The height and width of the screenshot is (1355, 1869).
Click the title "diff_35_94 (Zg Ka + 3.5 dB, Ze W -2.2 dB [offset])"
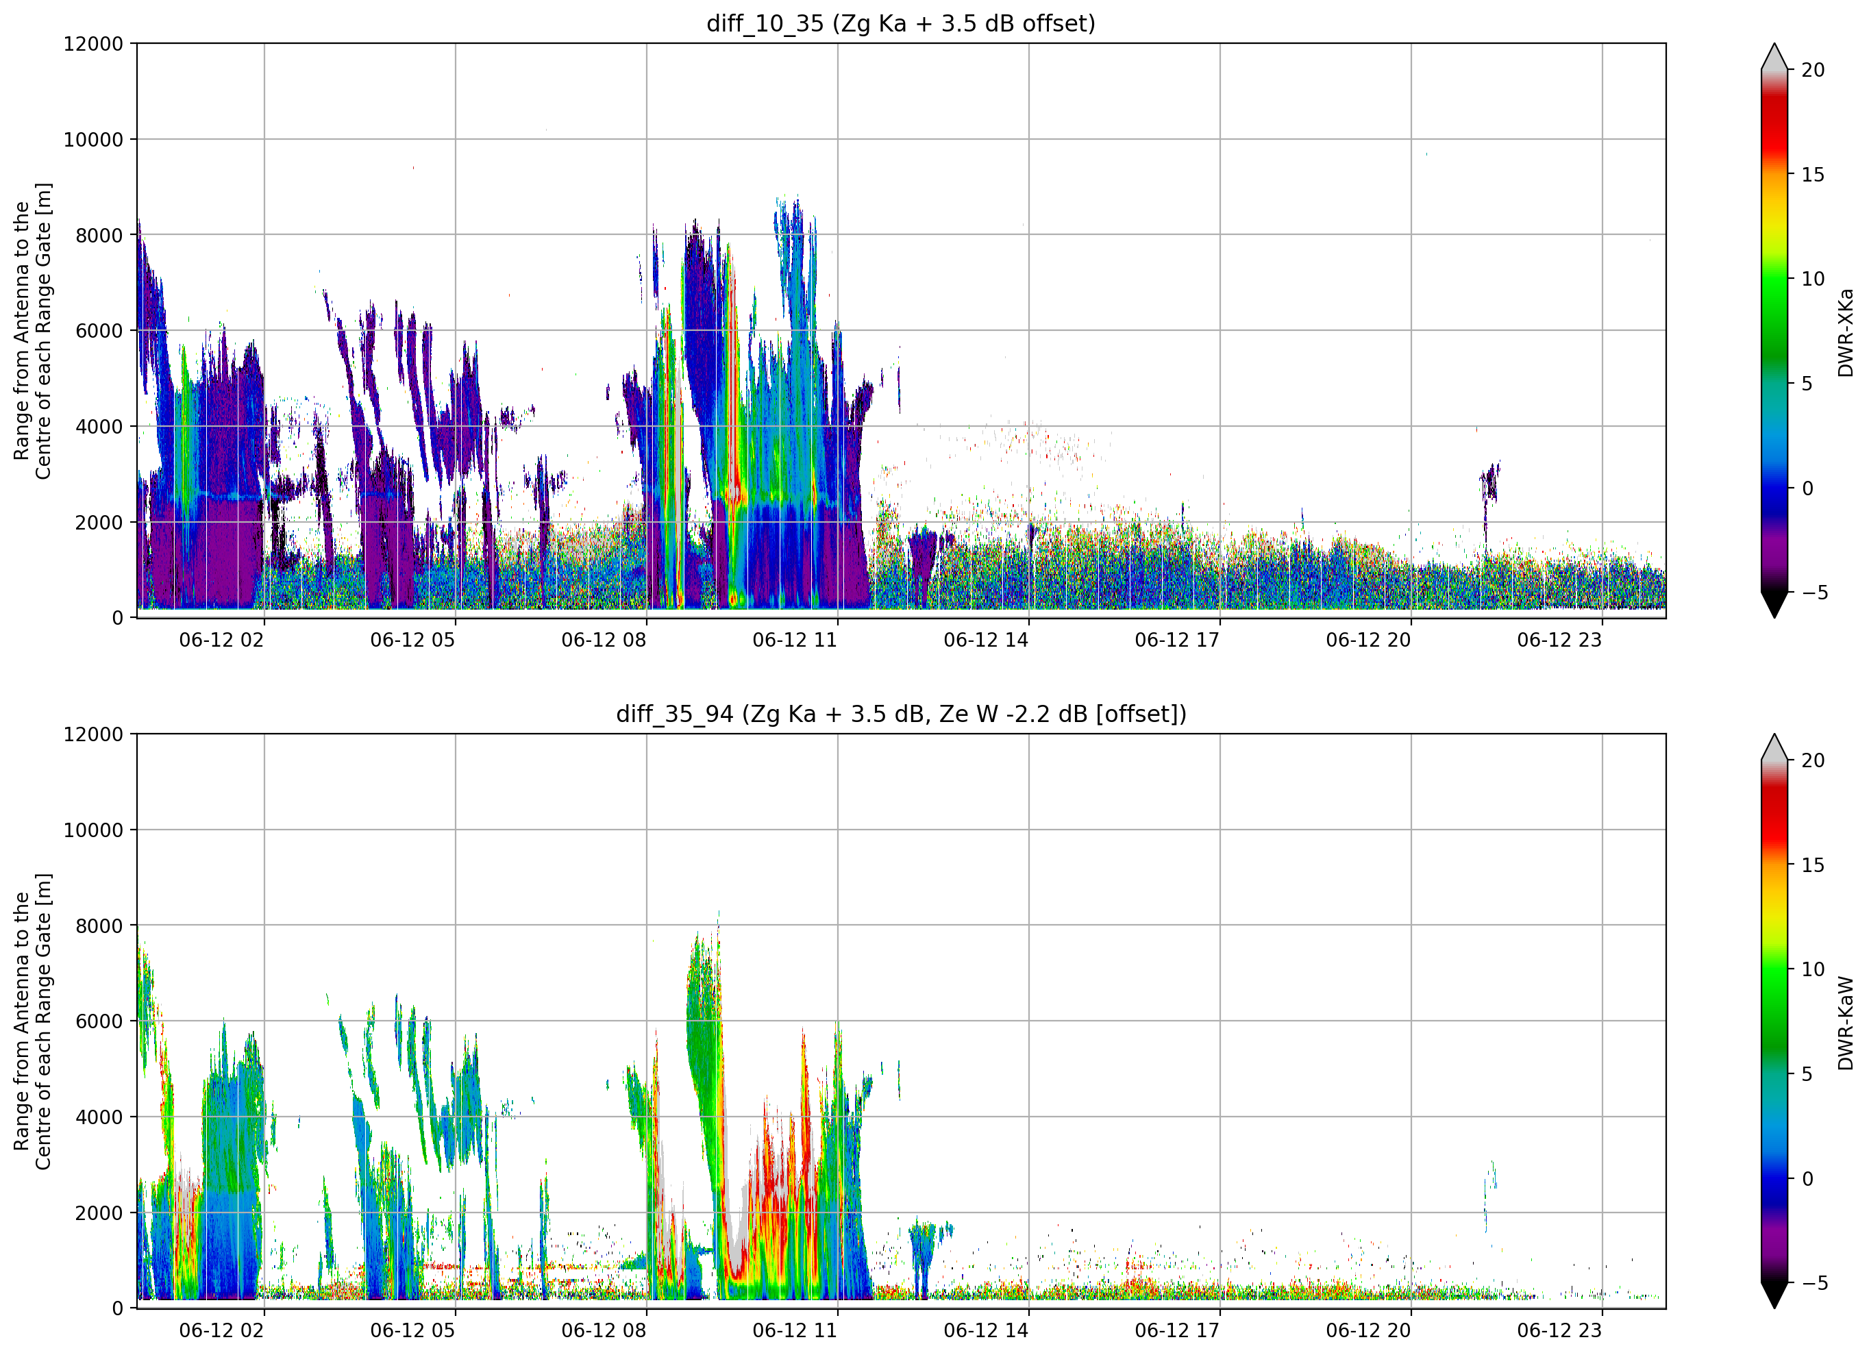point(901,714)
